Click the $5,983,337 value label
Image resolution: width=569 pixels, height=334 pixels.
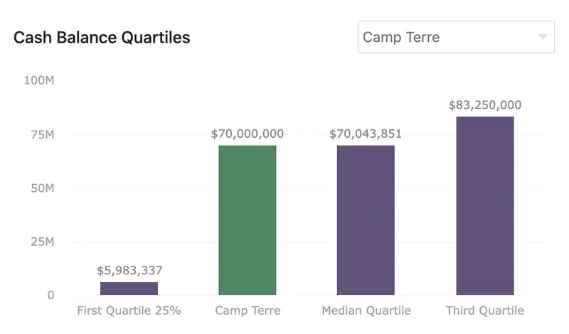coord(129,270)
